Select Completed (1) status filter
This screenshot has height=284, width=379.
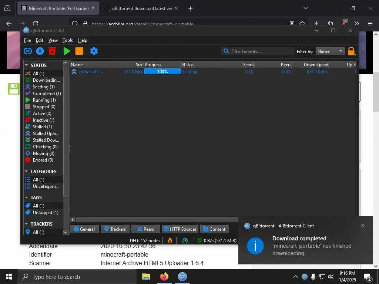coord(44,94)
